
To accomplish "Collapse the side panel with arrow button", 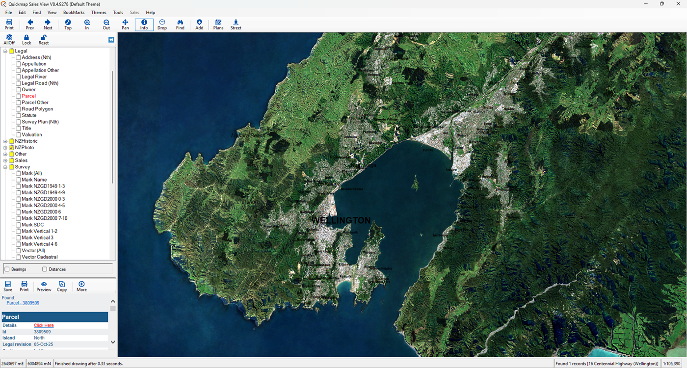I will 111,40.
